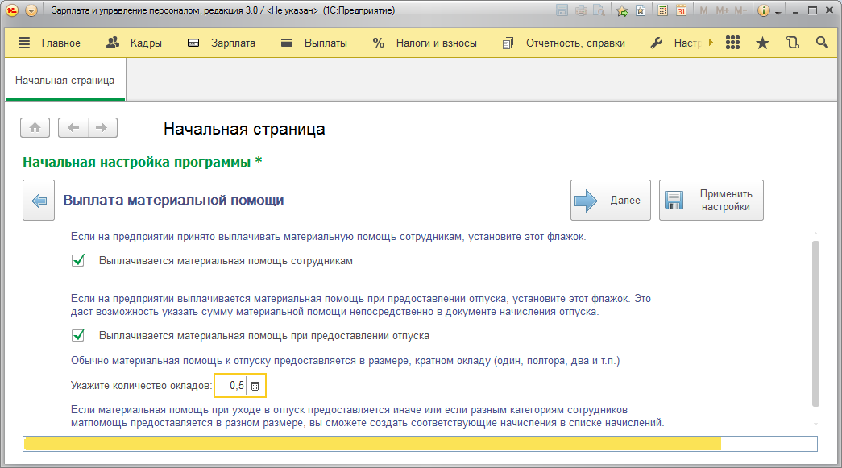Click the Выплата материальной помощи title
The image size is (842, 468).
click(x=173, y=201)
